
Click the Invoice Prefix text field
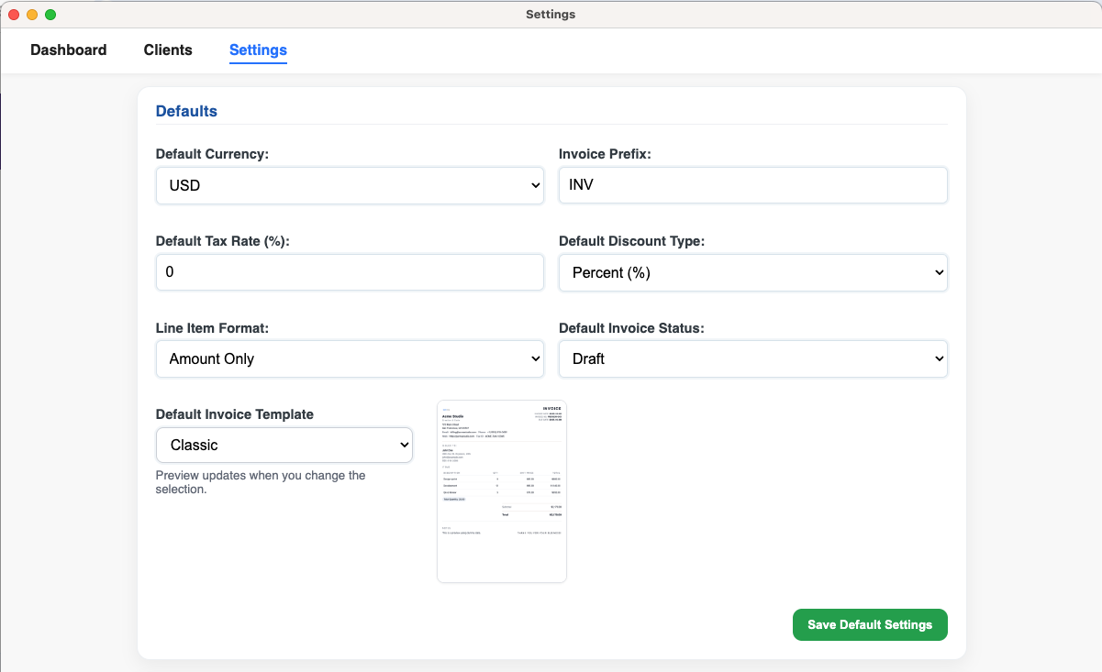752,185
